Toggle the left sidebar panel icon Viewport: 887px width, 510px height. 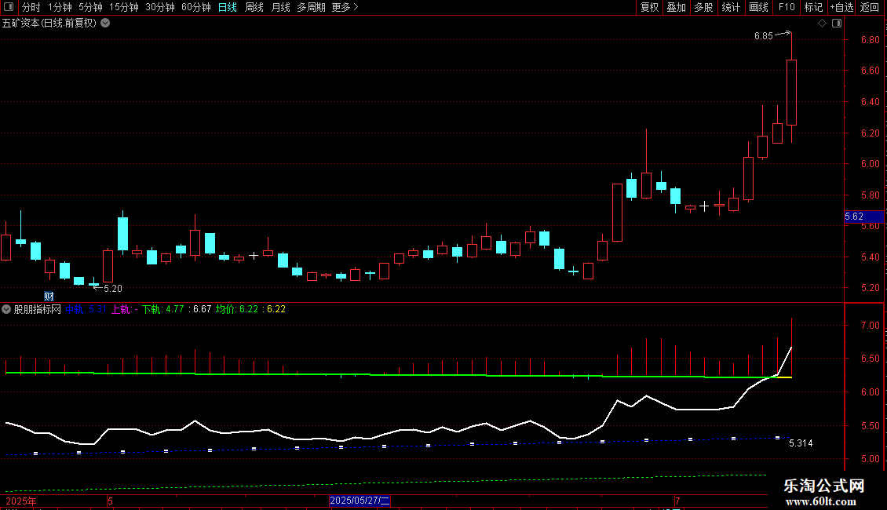point(9,7)
